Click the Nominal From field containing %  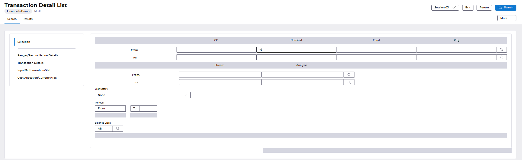296,50
